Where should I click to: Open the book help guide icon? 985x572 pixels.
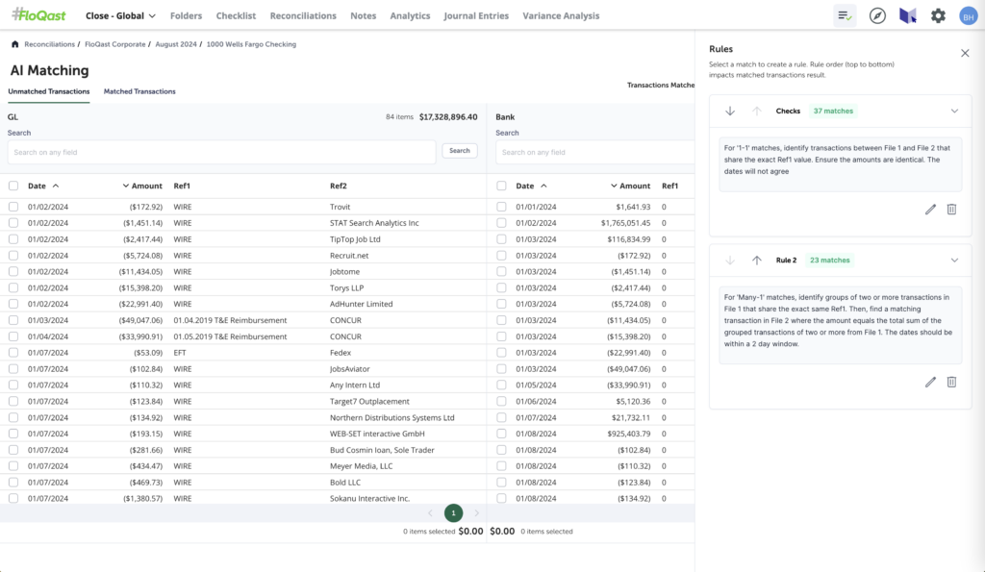908,15
